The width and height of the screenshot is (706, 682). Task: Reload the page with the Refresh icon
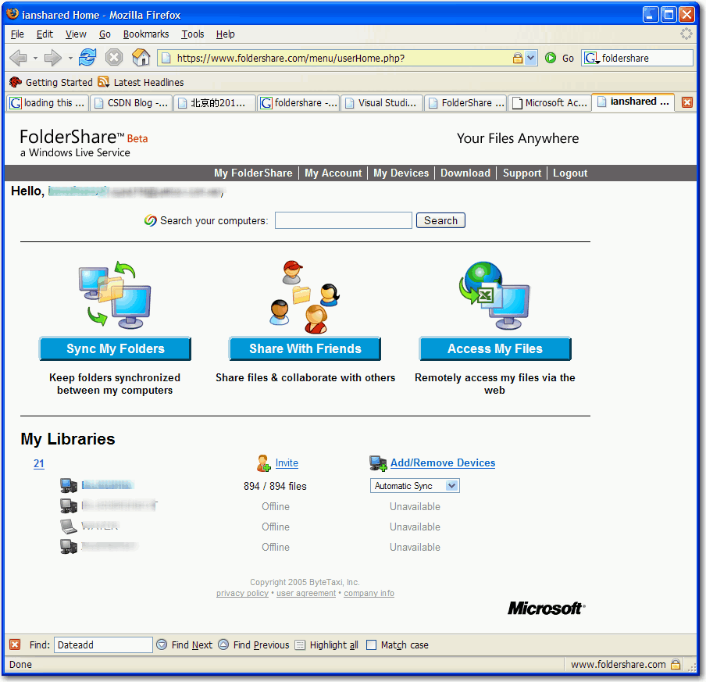pos(87,58)
